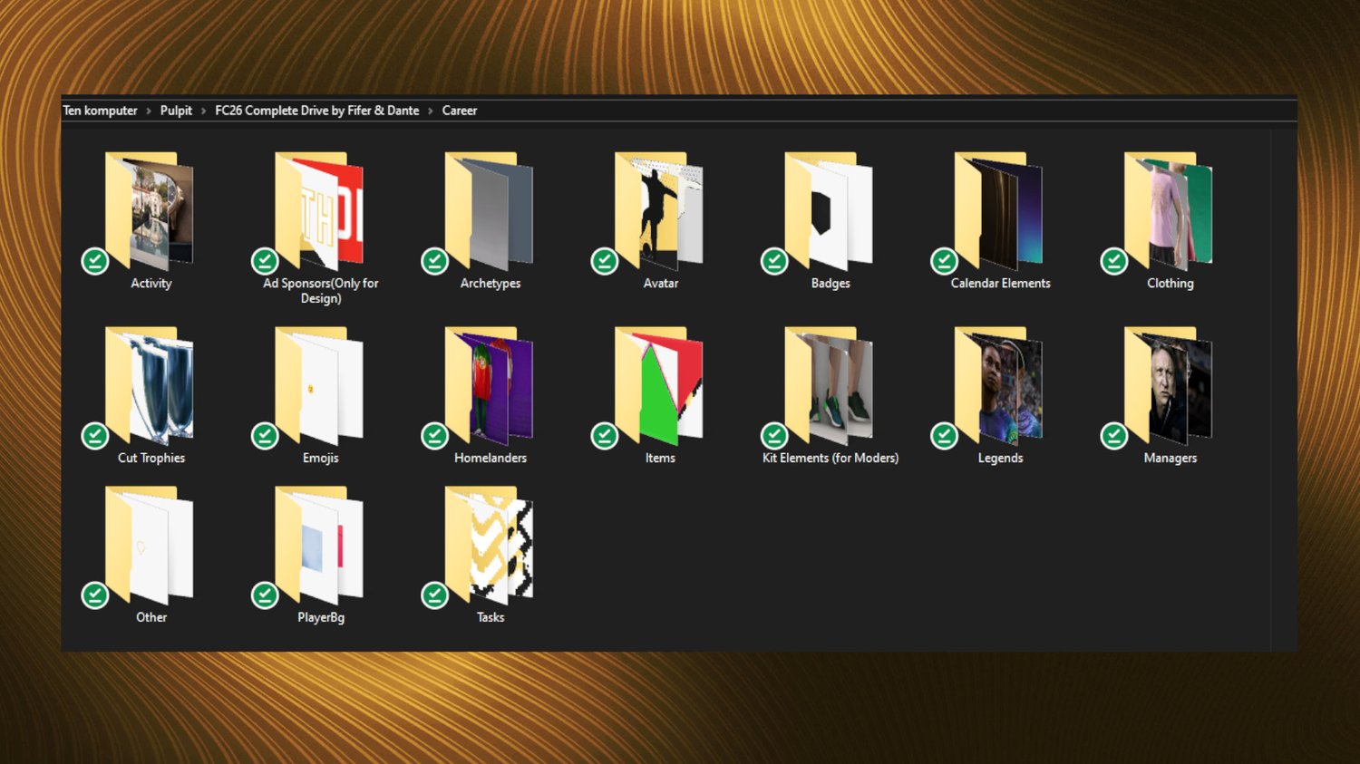1360x764 pixels.
Task: Click the 'Badges' folder name
Action: tap(831, 284)
